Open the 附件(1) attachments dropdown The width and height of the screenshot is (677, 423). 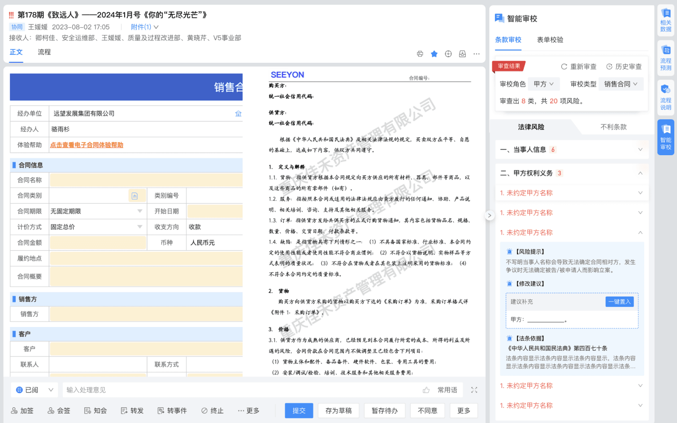click(144, 27)
